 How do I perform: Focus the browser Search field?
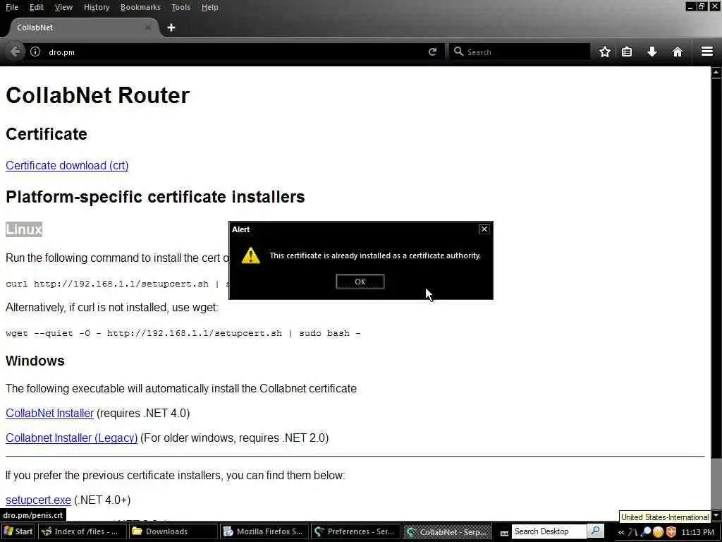point(520,52)
